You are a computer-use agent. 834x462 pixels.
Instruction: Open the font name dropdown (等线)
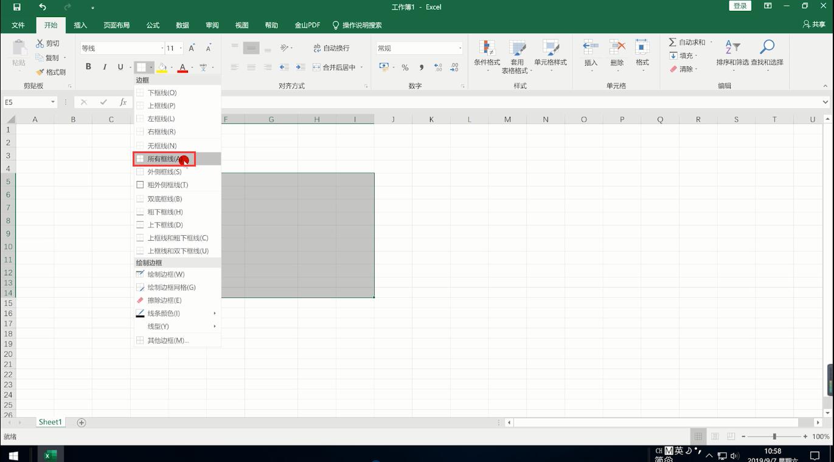coord(162,48)
